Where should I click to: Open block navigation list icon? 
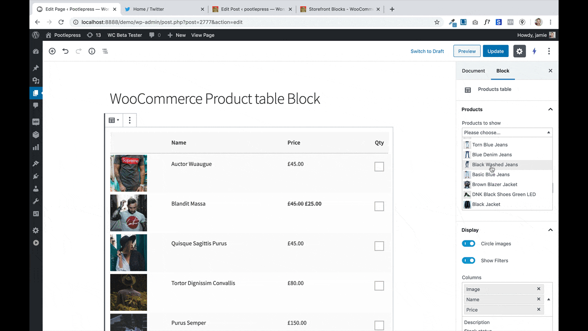105,51
